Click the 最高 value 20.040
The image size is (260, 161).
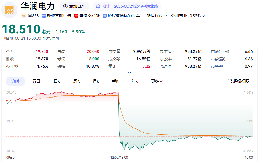click(93, 51)
